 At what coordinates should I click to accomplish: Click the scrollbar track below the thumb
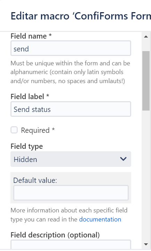146,176
